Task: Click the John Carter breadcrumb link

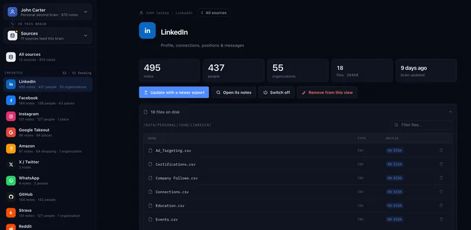Action: point(157,13)
